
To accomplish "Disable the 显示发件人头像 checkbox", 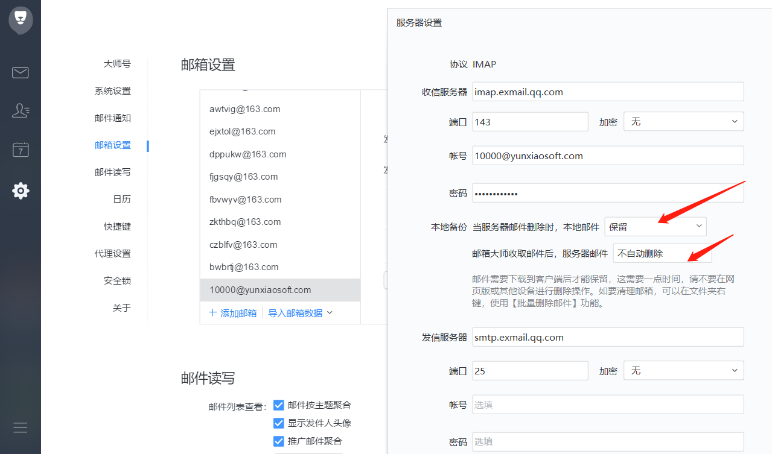I will [278, 423].
